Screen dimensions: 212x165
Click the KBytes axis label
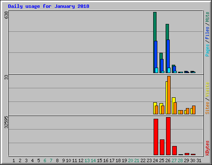(207, 148)
